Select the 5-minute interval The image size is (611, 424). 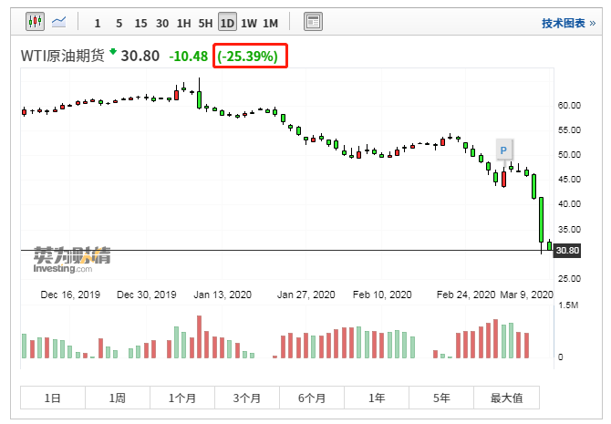coord(119,22)
